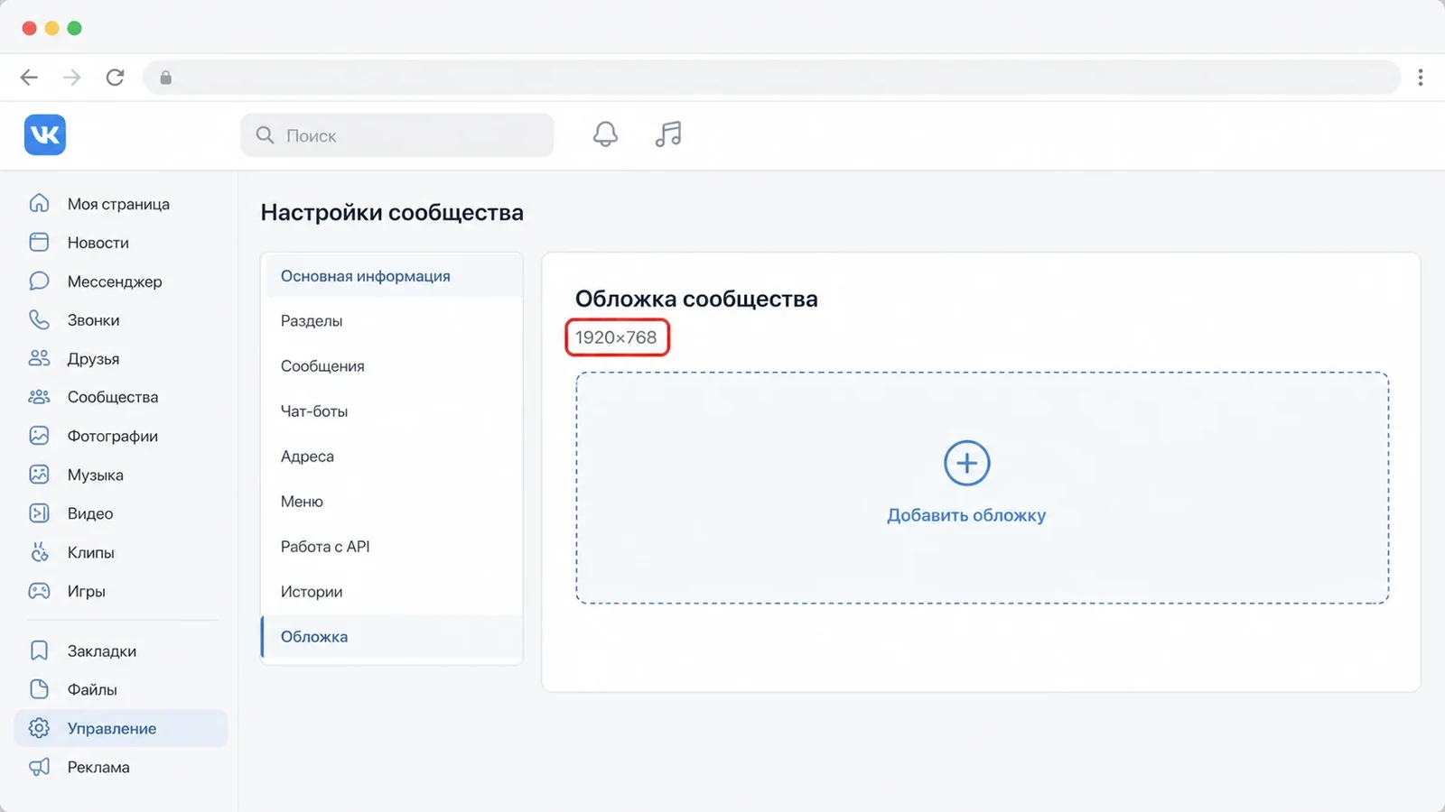Click the 1920×768 size text
This screenshot has height=812, width=1445.
616,337
